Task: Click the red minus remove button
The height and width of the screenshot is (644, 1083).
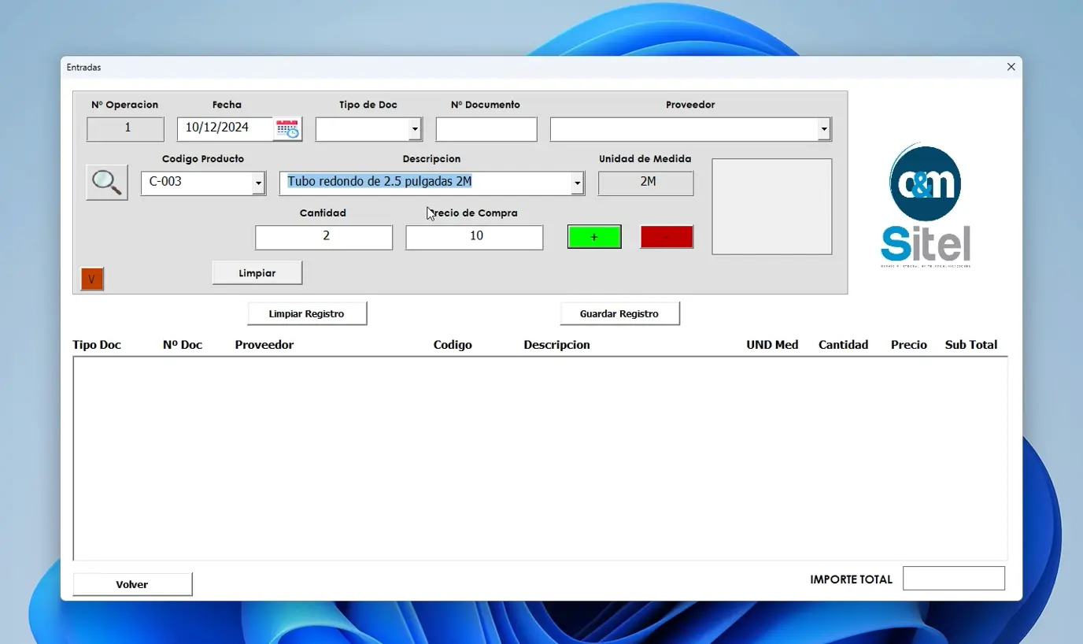Action: [x=667, y=237]
